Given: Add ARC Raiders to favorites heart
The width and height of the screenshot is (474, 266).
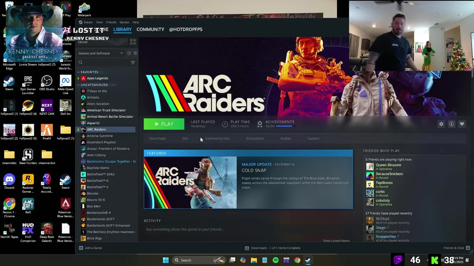Looking at the screenshot, I should pos(462,124).
